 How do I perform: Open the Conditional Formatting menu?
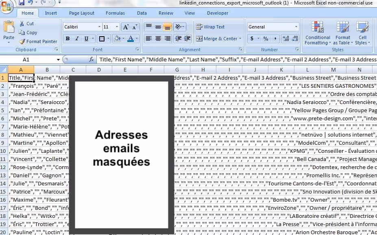pos(317,33)
